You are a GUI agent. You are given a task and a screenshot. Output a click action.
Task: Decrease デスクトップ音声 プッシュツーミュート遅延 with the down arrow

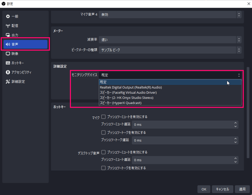pos(235,162)
